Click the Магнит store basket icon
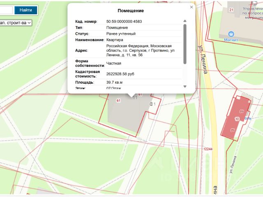 [x=231, y=34]
